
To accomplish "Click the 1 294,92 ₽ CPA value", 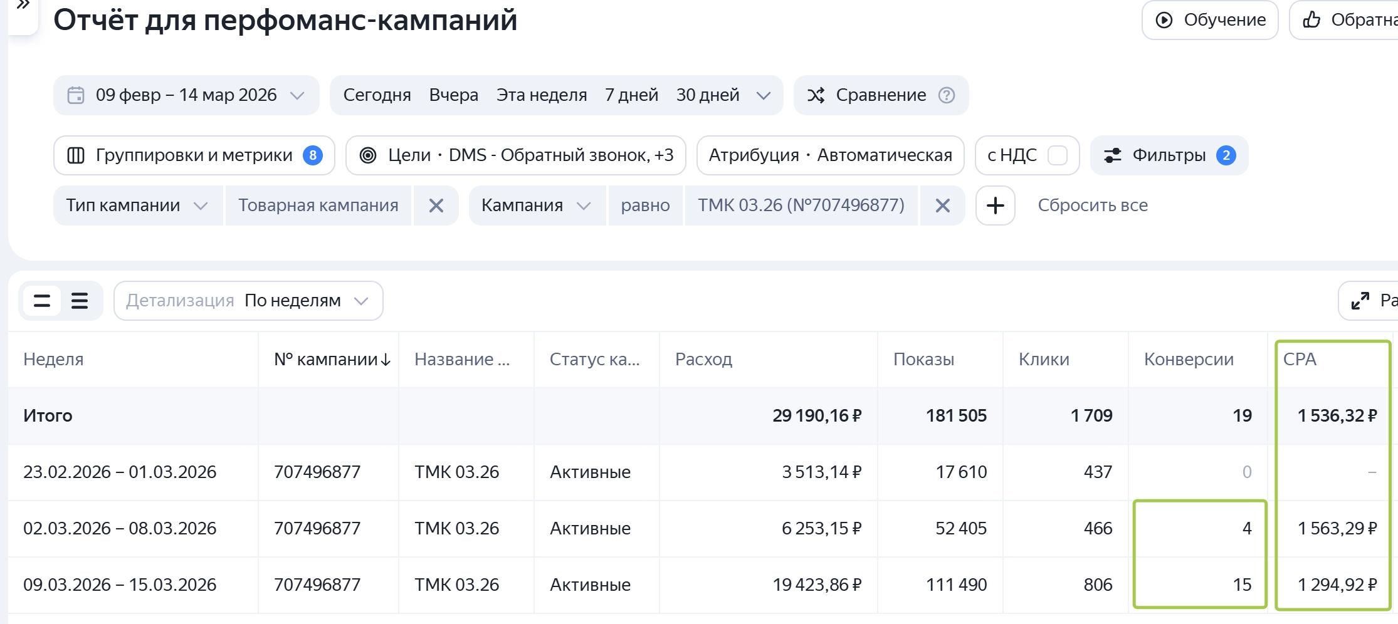I will point(1337,585).
